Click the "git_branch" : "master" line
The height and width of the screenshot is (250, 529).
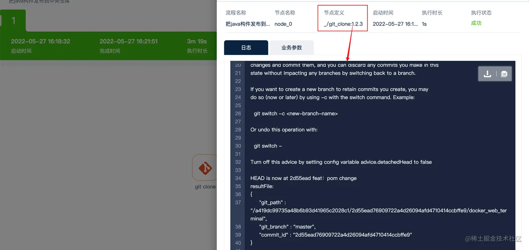[x=287, y=227]
